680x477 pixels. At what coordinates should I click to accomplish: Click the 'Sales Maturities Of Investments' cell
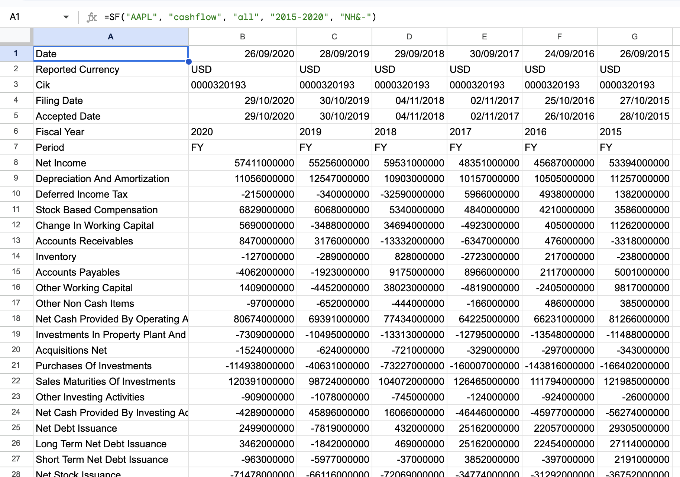point(111,382)
